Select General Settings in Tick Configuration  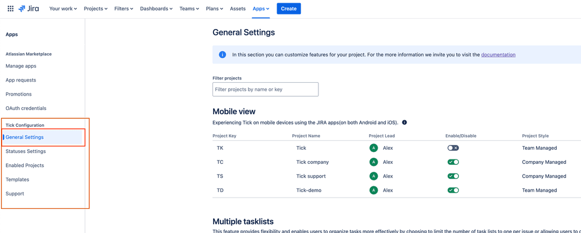[42, 137]
